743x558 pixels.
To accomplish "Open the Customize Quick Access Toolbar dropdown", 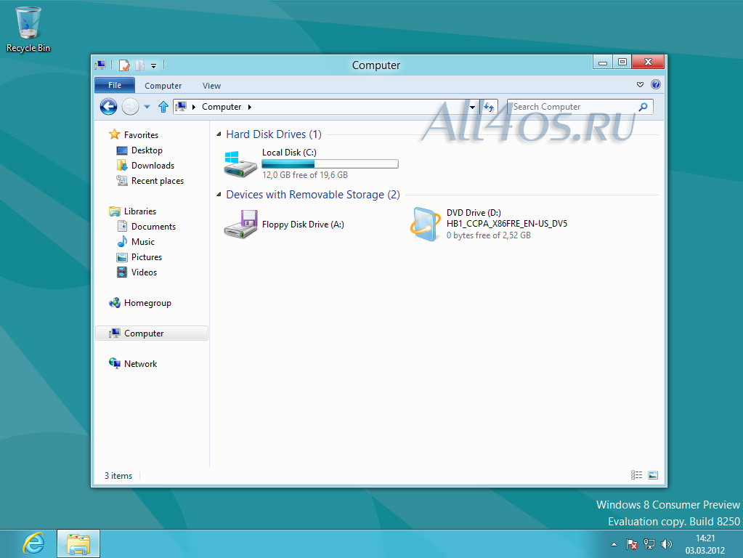I will click(x=153, y=66).
